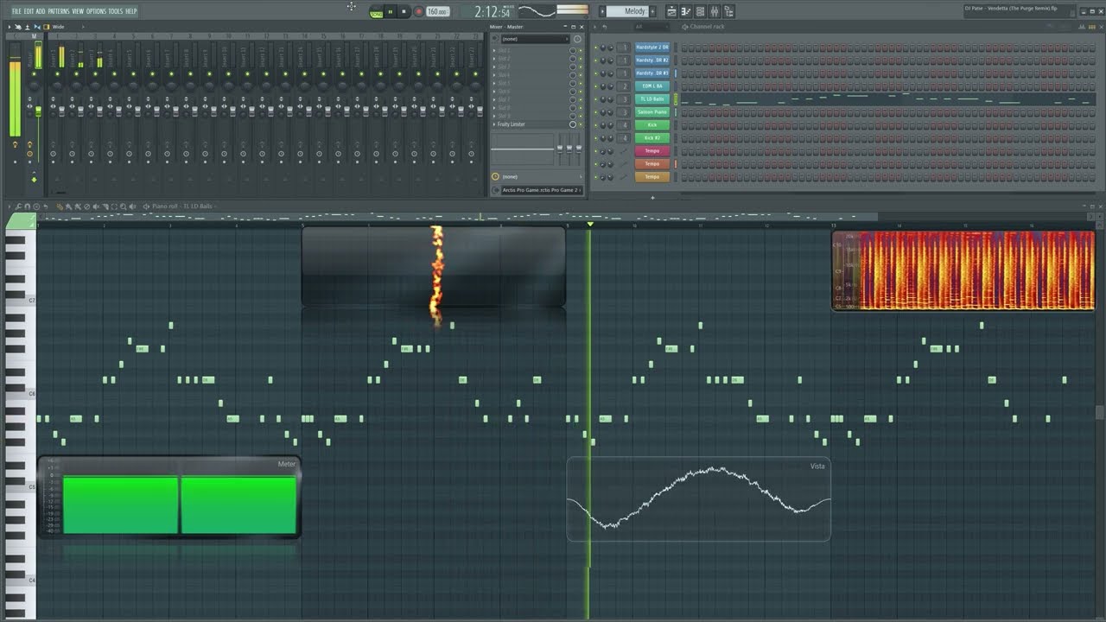Screen dimensions: 1106x622
Task: Select the piano roll Zoom tool
Action: (x=123, y=206)
